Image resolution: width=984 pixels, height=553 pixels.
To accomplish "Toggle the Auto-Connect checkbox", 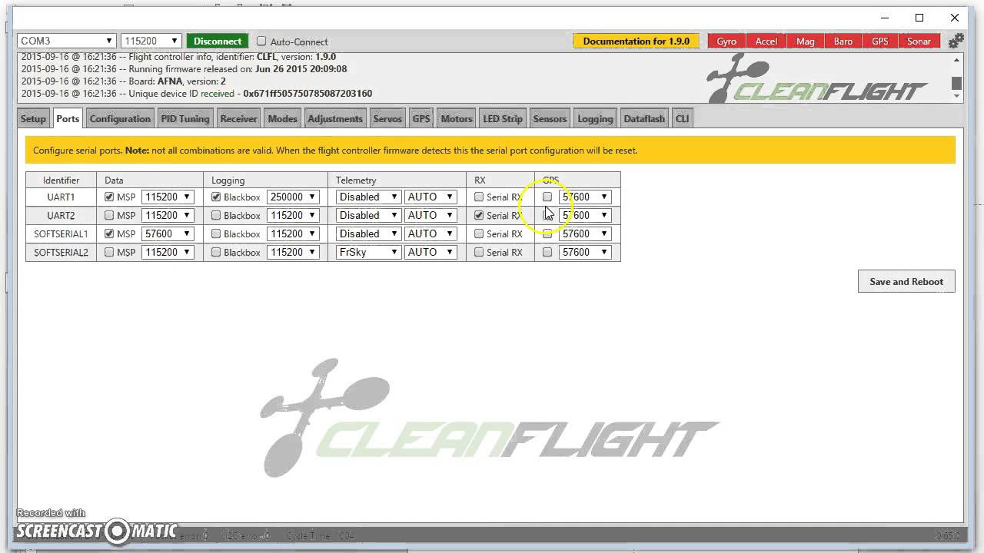I will [261, 41].
